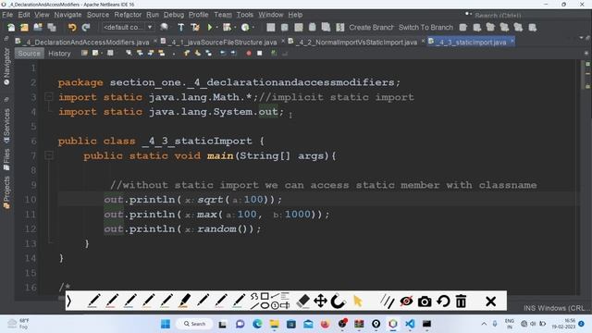
Task: Collapse the import block fold on line 3
Action: coord(48,97)
